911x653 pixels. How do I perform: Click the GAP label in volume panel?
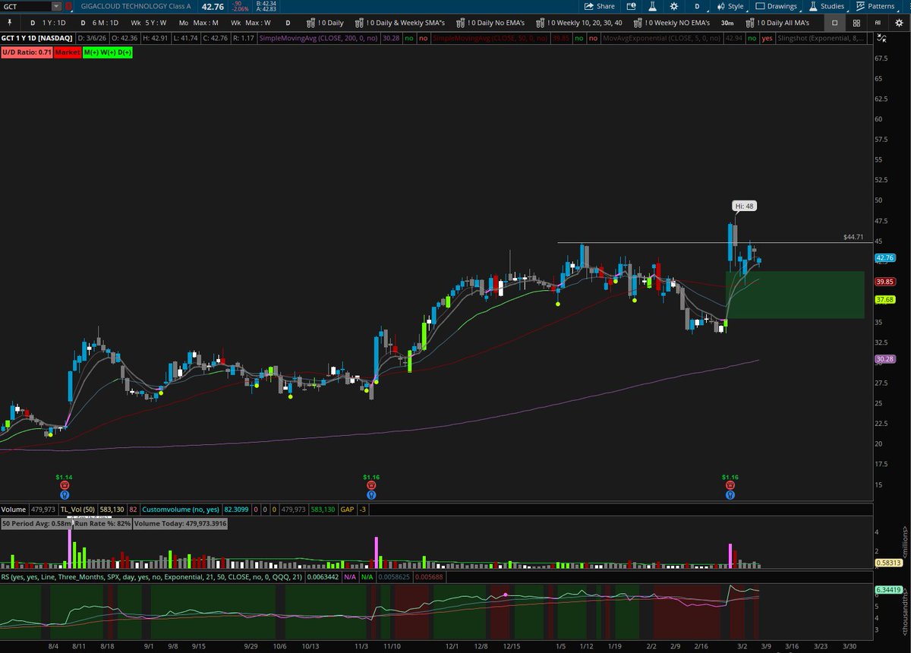point(347,509)
